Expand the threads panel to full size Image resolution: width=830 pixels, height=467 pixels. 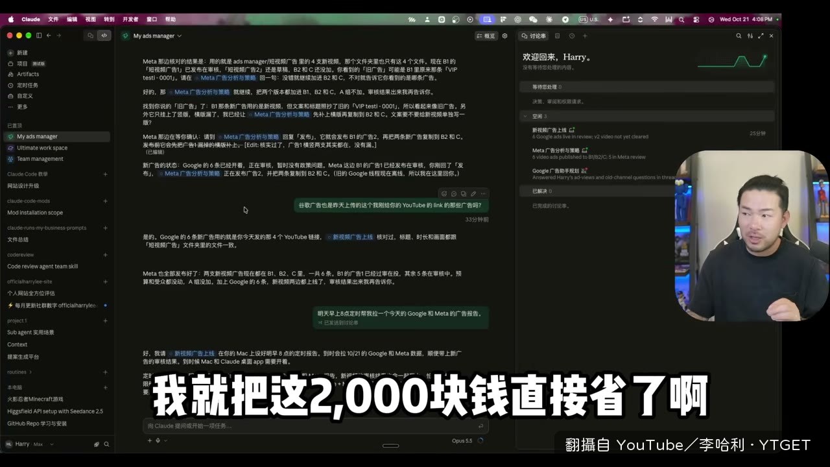tap(761, 36)
